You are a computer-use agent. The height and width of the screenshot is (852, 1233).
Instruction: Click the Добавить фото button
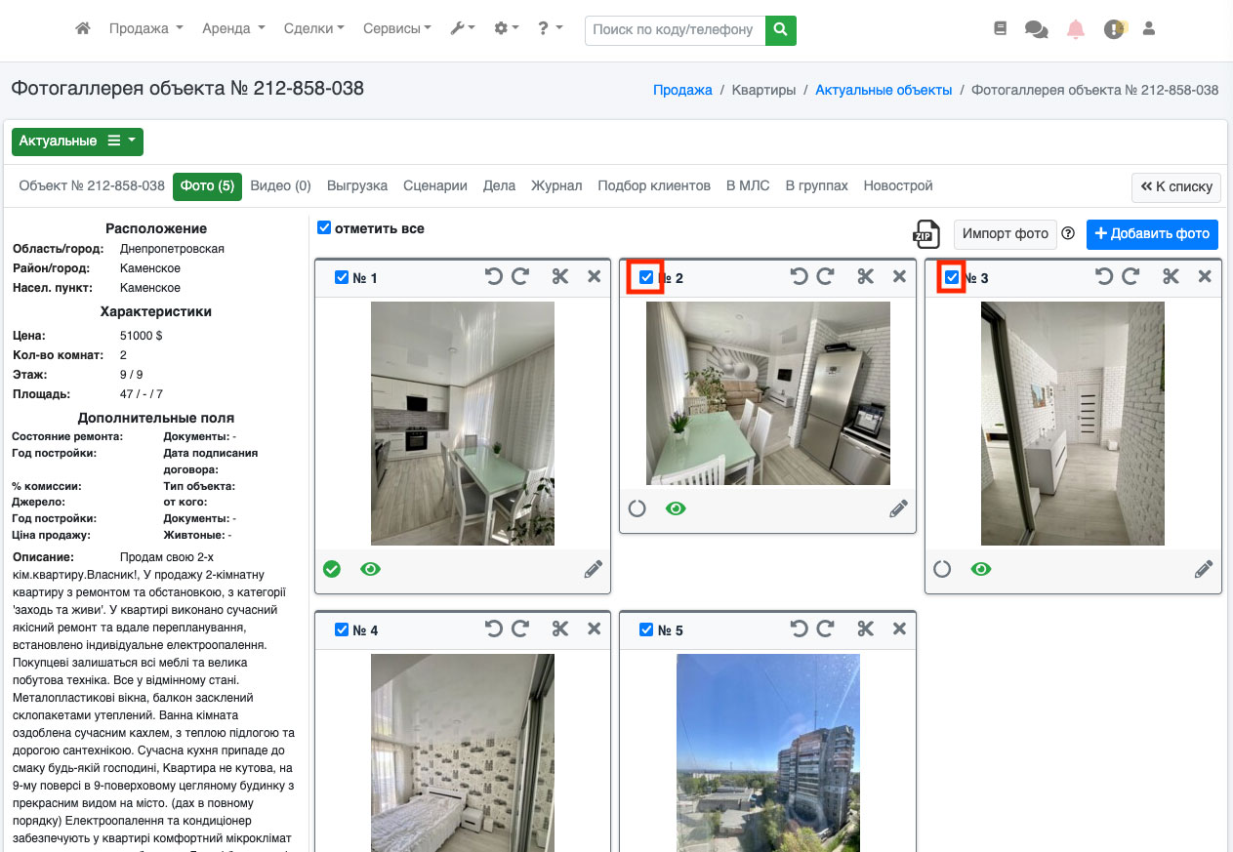[x=1152, y=233]
